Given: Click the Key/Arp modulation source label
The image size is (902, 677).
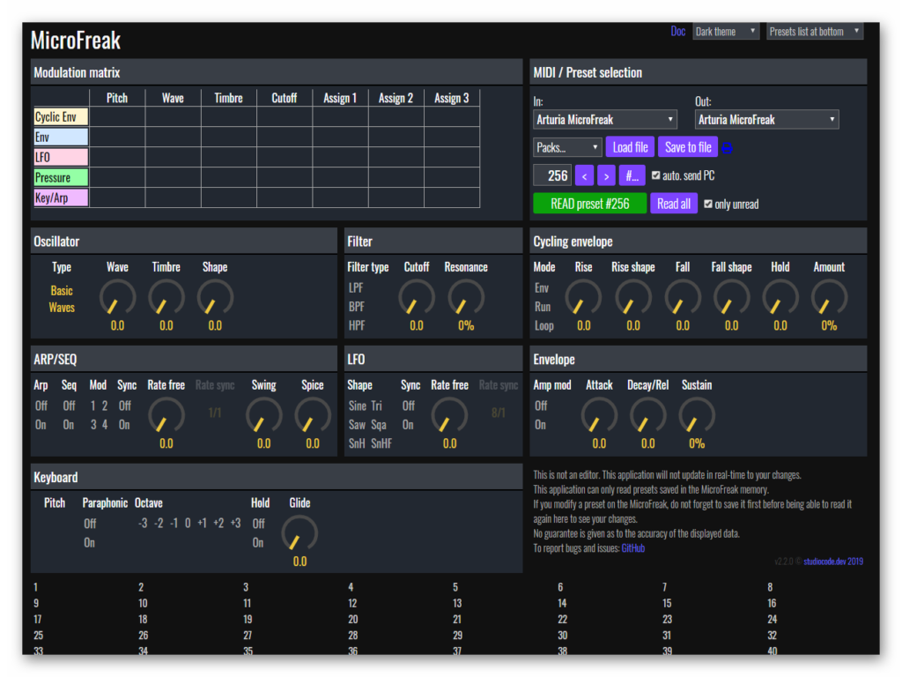Looking at the screenshot, I should coord(61,197).
